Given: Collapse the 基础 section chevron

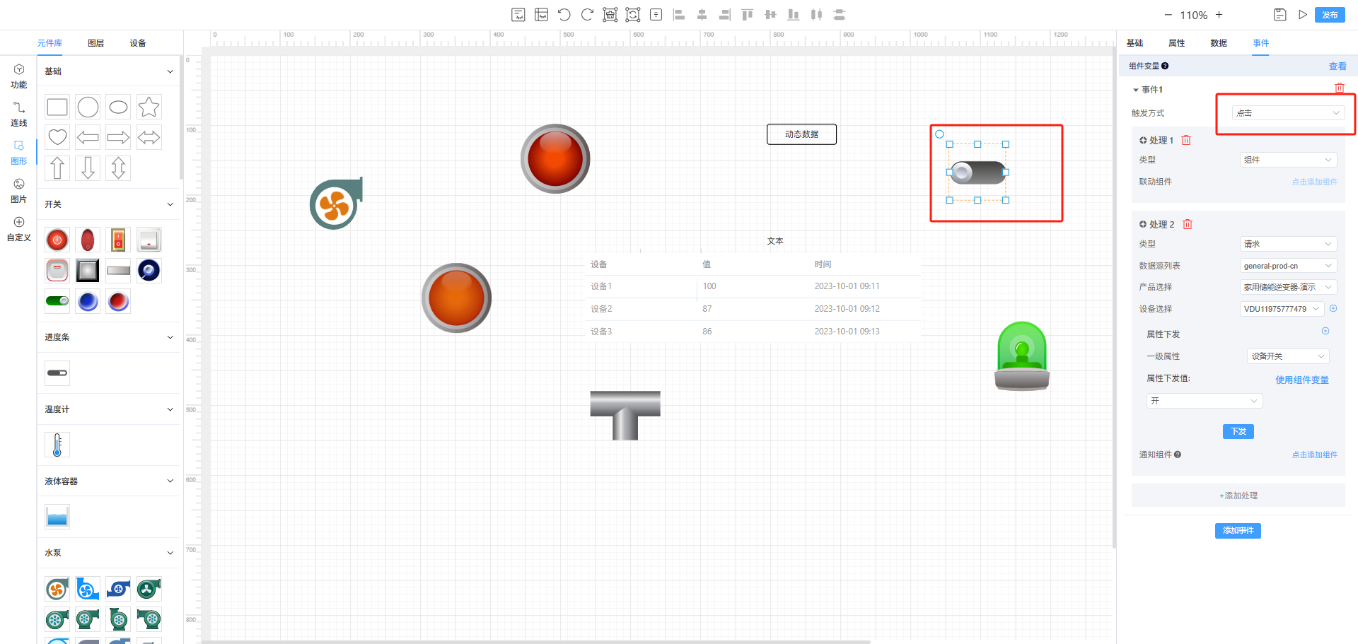Looking at the screenshot, I should pyautogui.click(x=170, y=71).
